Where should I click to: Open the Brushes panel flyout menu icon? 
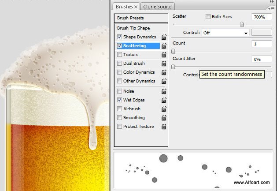(271, 8)
